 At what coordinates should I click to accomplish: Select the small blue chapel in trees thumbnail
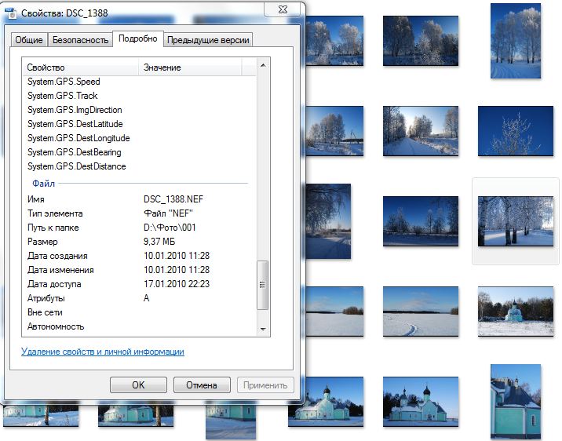click(516, 312)
